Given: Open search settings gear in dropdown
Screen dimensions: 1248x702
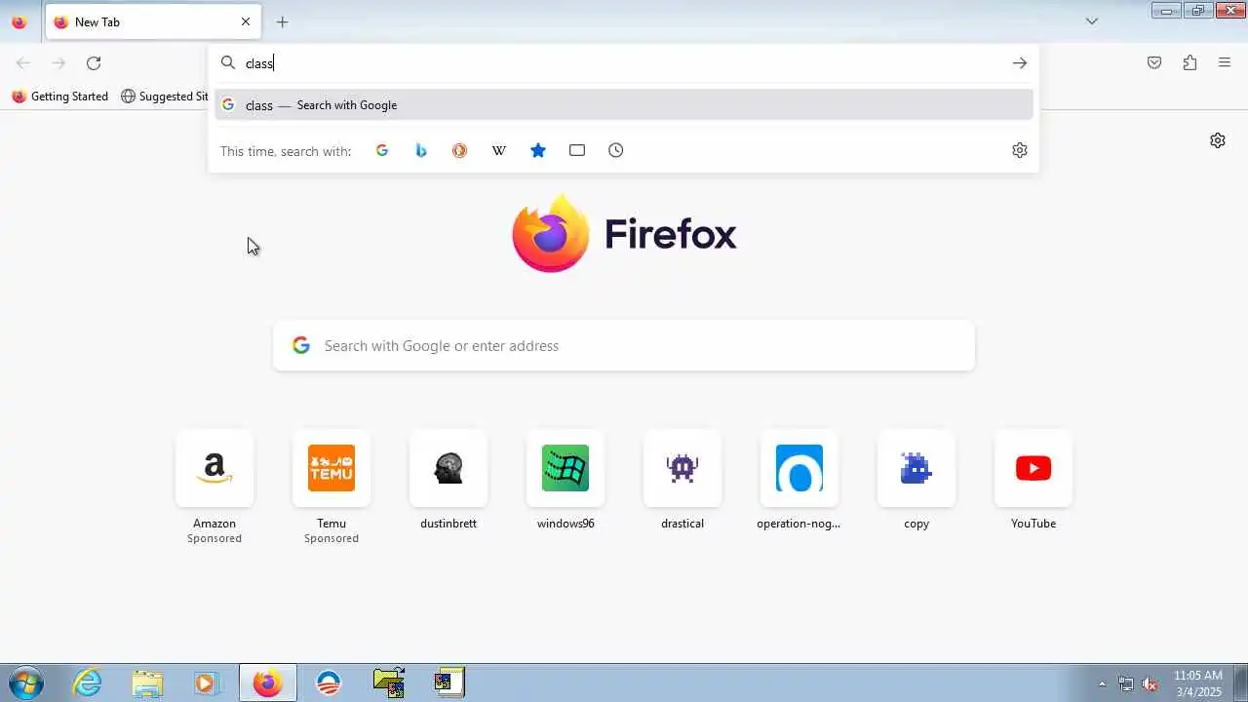Looking at the screenshot, I should [x=1020, y=150].
